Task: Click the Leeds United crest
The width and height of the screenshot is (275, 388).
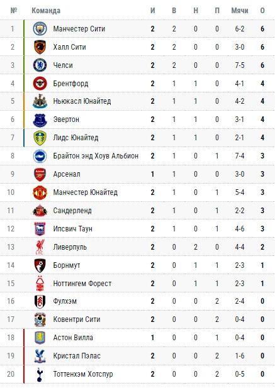Action: tap(40, 138)
